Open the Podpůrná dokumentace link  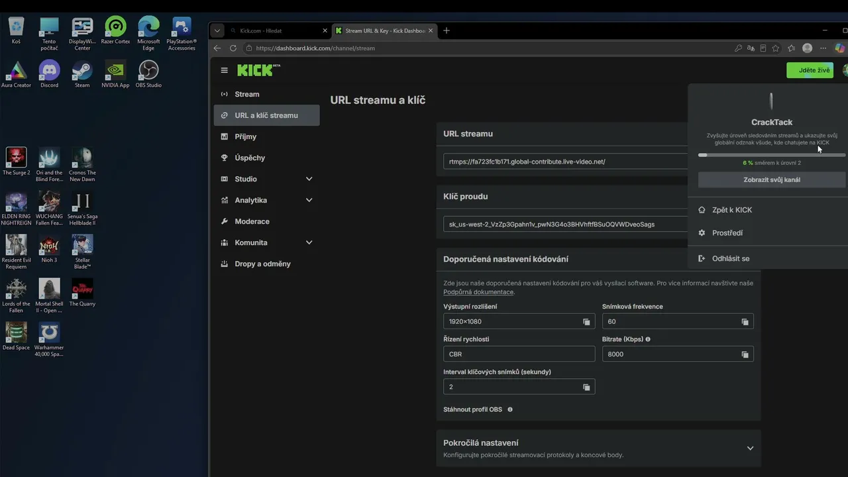pyautogui.click(x=478, y=292)
